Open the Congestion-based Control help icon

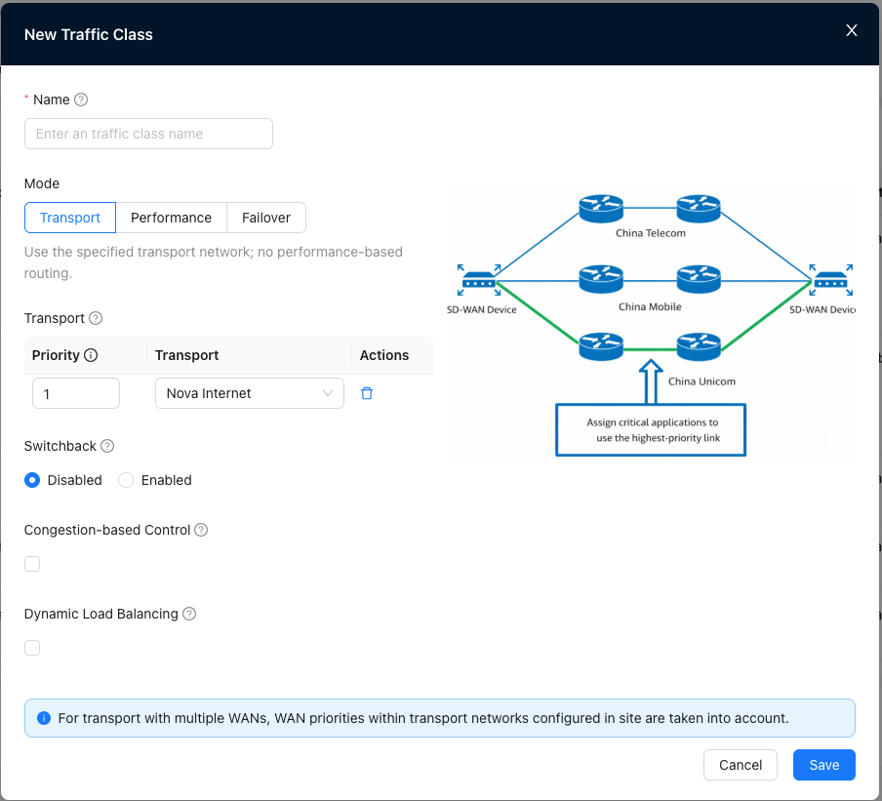[201, 530]
